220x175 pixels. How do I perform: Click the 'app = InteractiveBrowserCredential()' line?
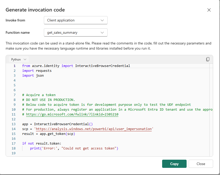tap(57, 124)
